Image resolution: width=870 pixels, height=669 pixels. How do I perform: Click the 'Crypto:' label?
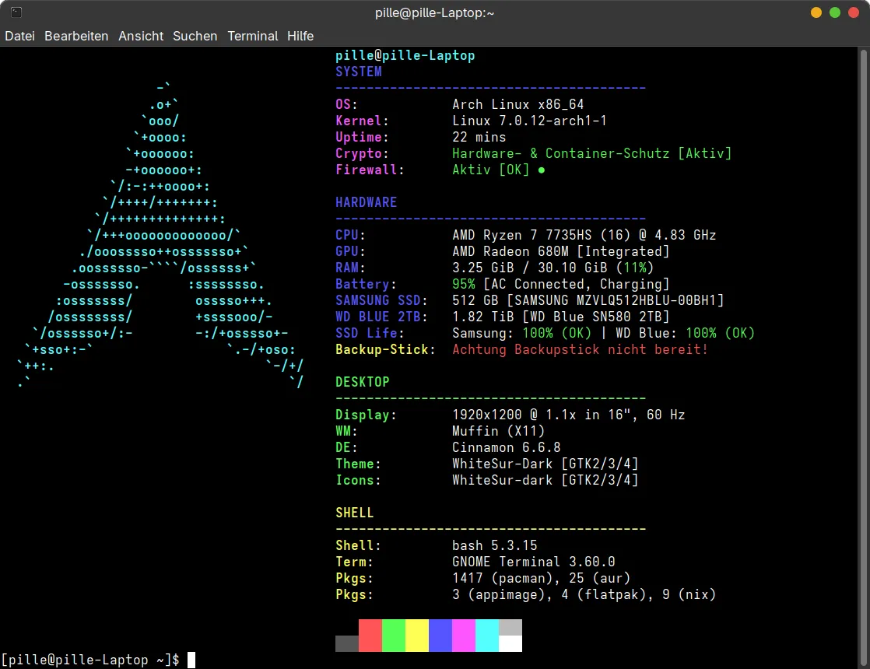(363, 153)
